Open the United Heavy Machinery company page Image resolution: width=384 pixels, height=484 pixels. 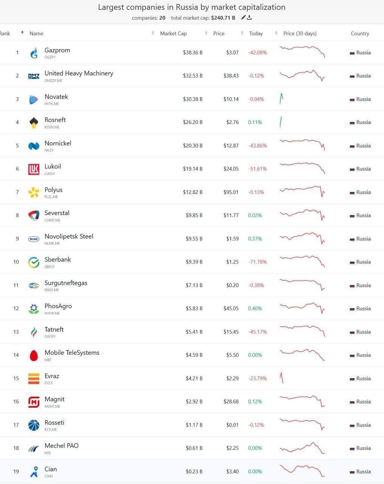coord(79,73)
